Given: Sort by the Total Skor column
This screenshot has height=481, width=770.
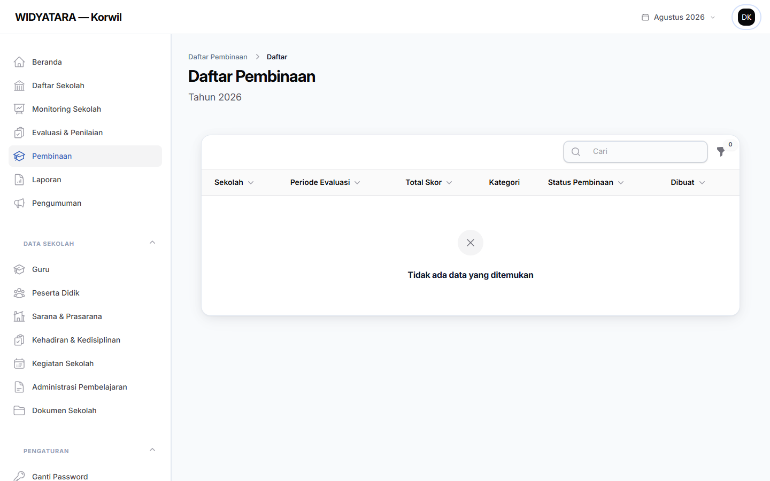Looking at the screenshot, I should (x=429, y=182).
